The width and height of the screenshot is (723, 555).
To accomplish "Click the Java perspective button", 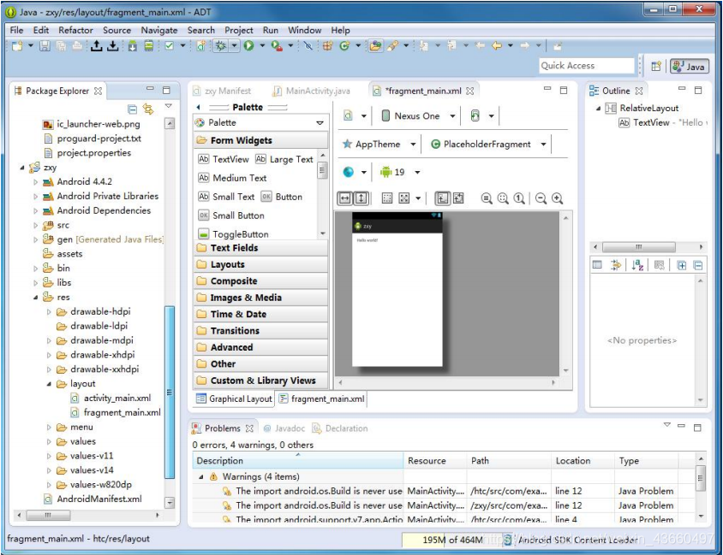I will [690, 66].
